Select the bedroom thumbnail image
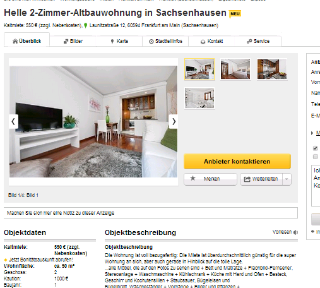Viewport: 320px width, 288px height. [x=235, y=69]
